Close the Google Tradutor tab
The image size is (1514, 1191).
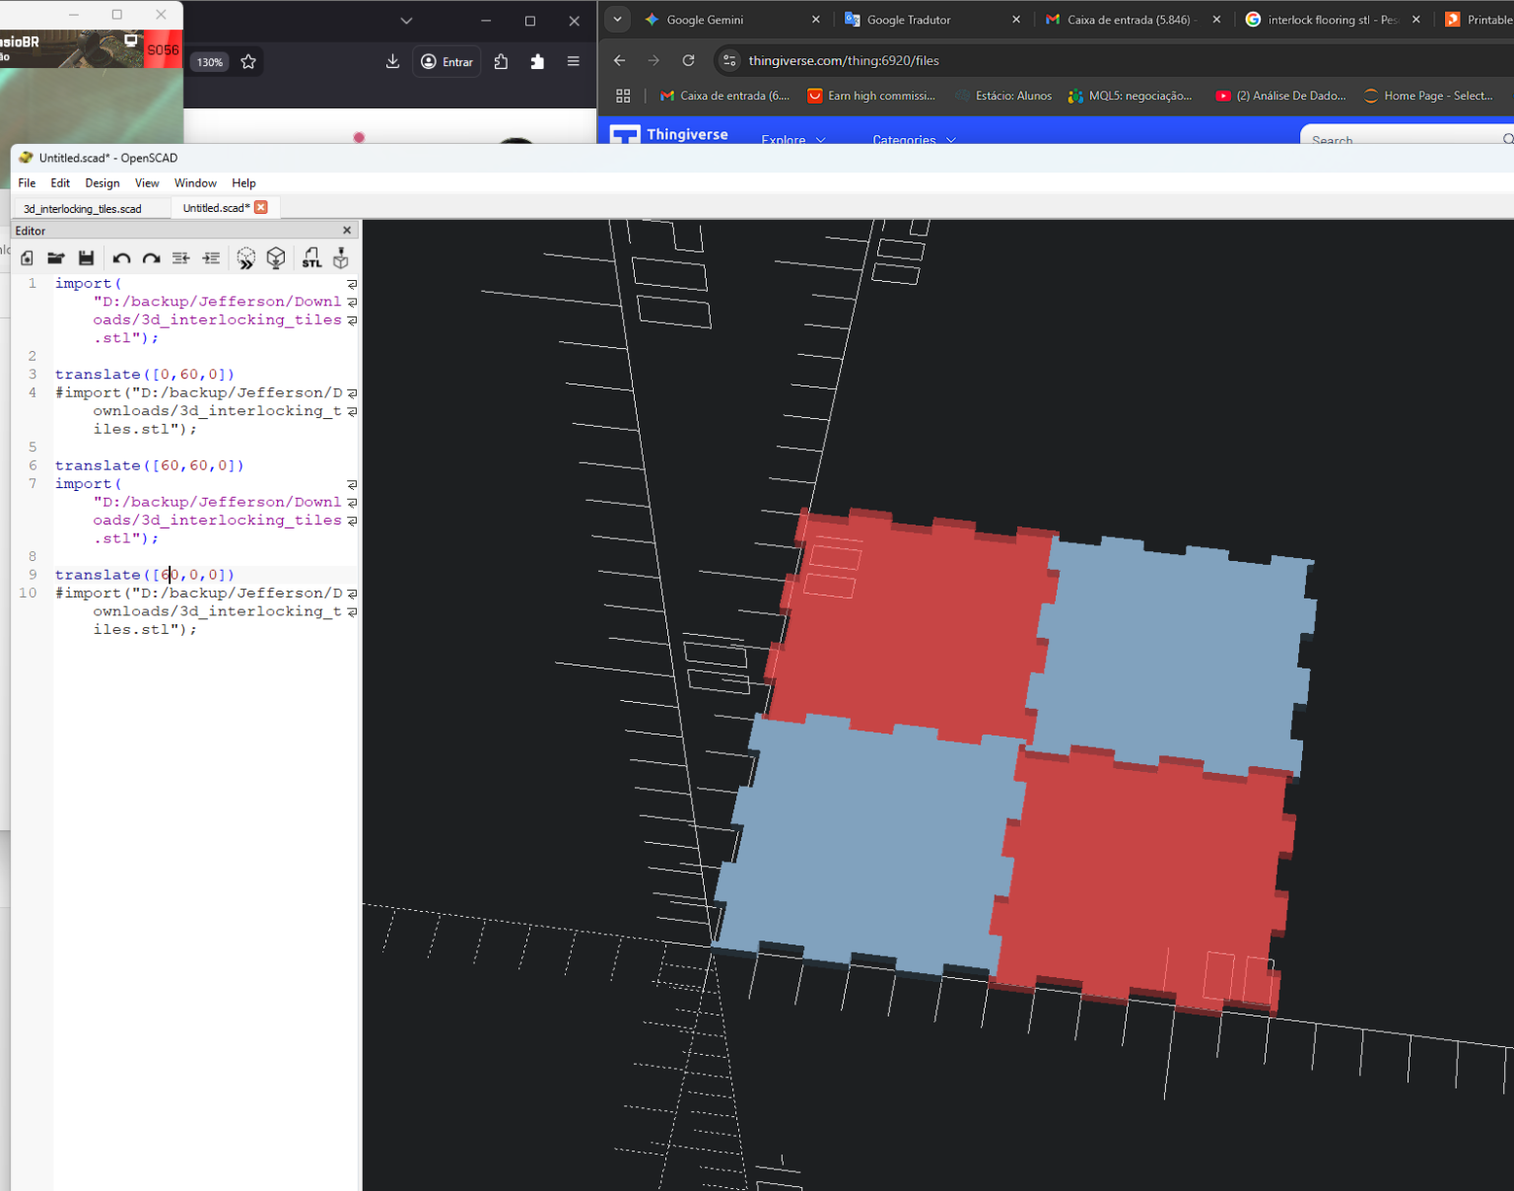point(1016,20)
